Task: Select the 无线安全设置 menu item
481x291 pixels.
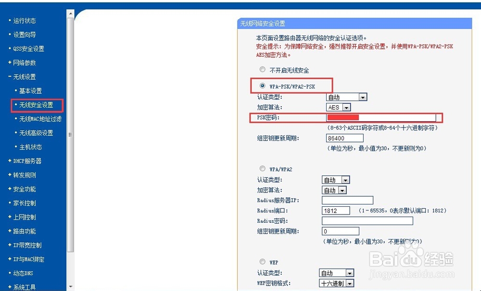Action: point(37,105)
